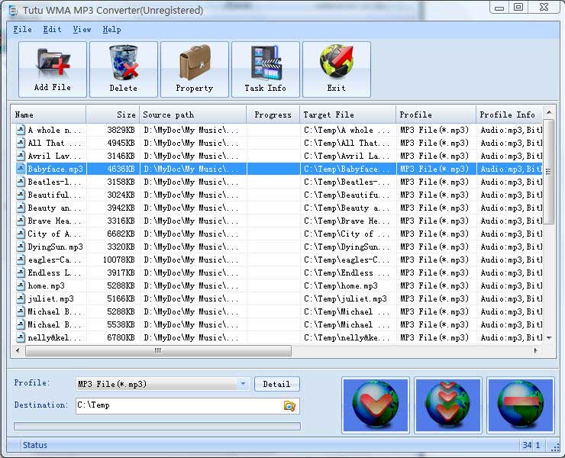
Task: Sort the list by the Name column header
Action: (48, 114)
